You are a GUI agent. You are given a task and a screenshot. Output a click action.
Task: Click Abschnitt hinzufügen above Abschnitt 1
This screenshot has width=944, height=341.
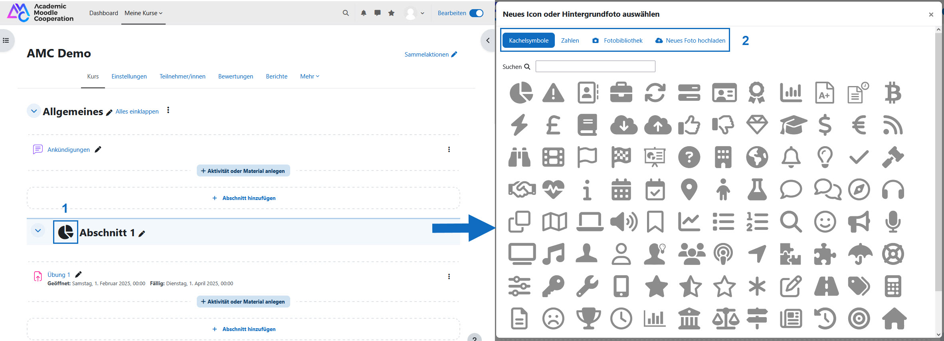pos(243,198)
